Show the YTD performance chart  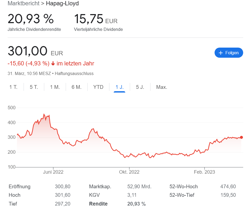pos(98,87)
